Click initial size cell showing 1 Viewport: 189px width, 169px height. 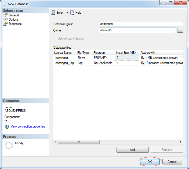click(x=127, y=63)
